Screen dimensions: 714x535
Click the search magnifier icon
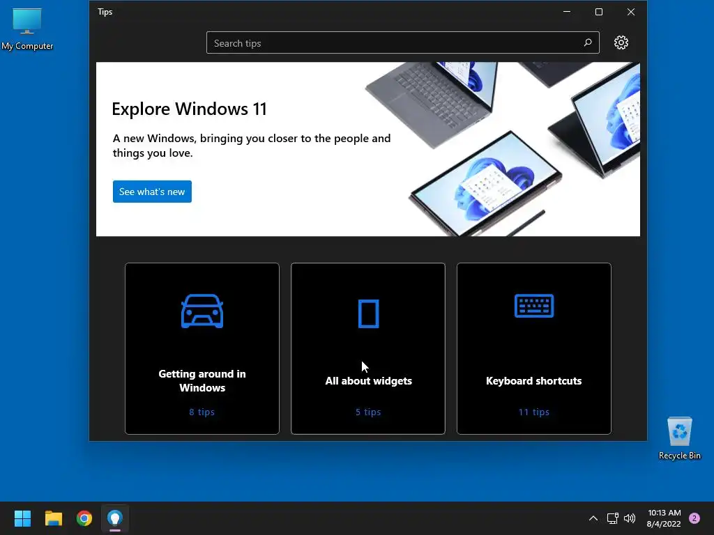(587, 42)
